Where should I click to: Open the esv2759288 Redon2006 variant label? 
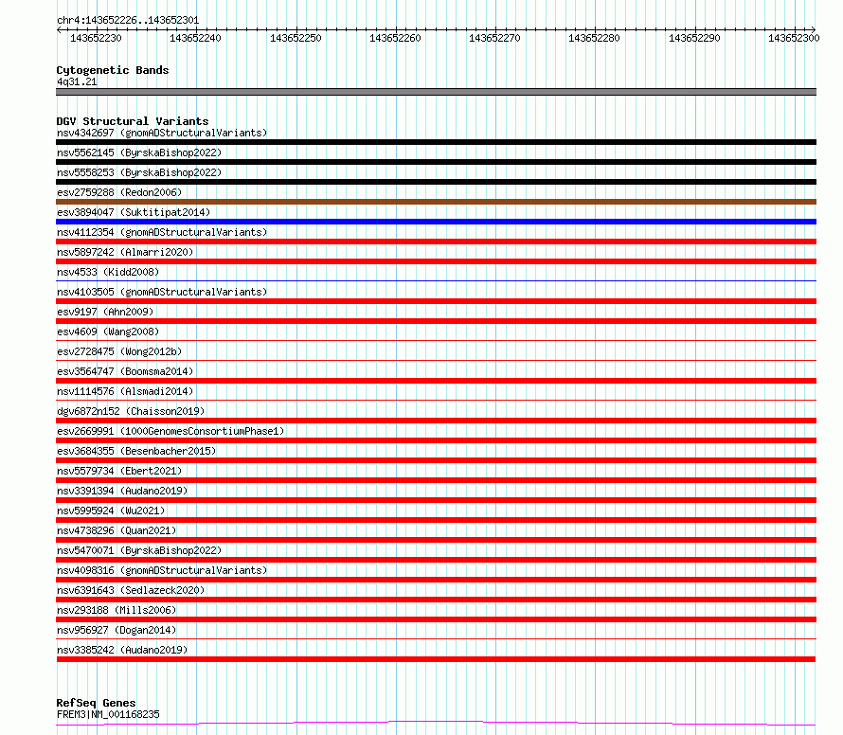(x=119, y=192)
